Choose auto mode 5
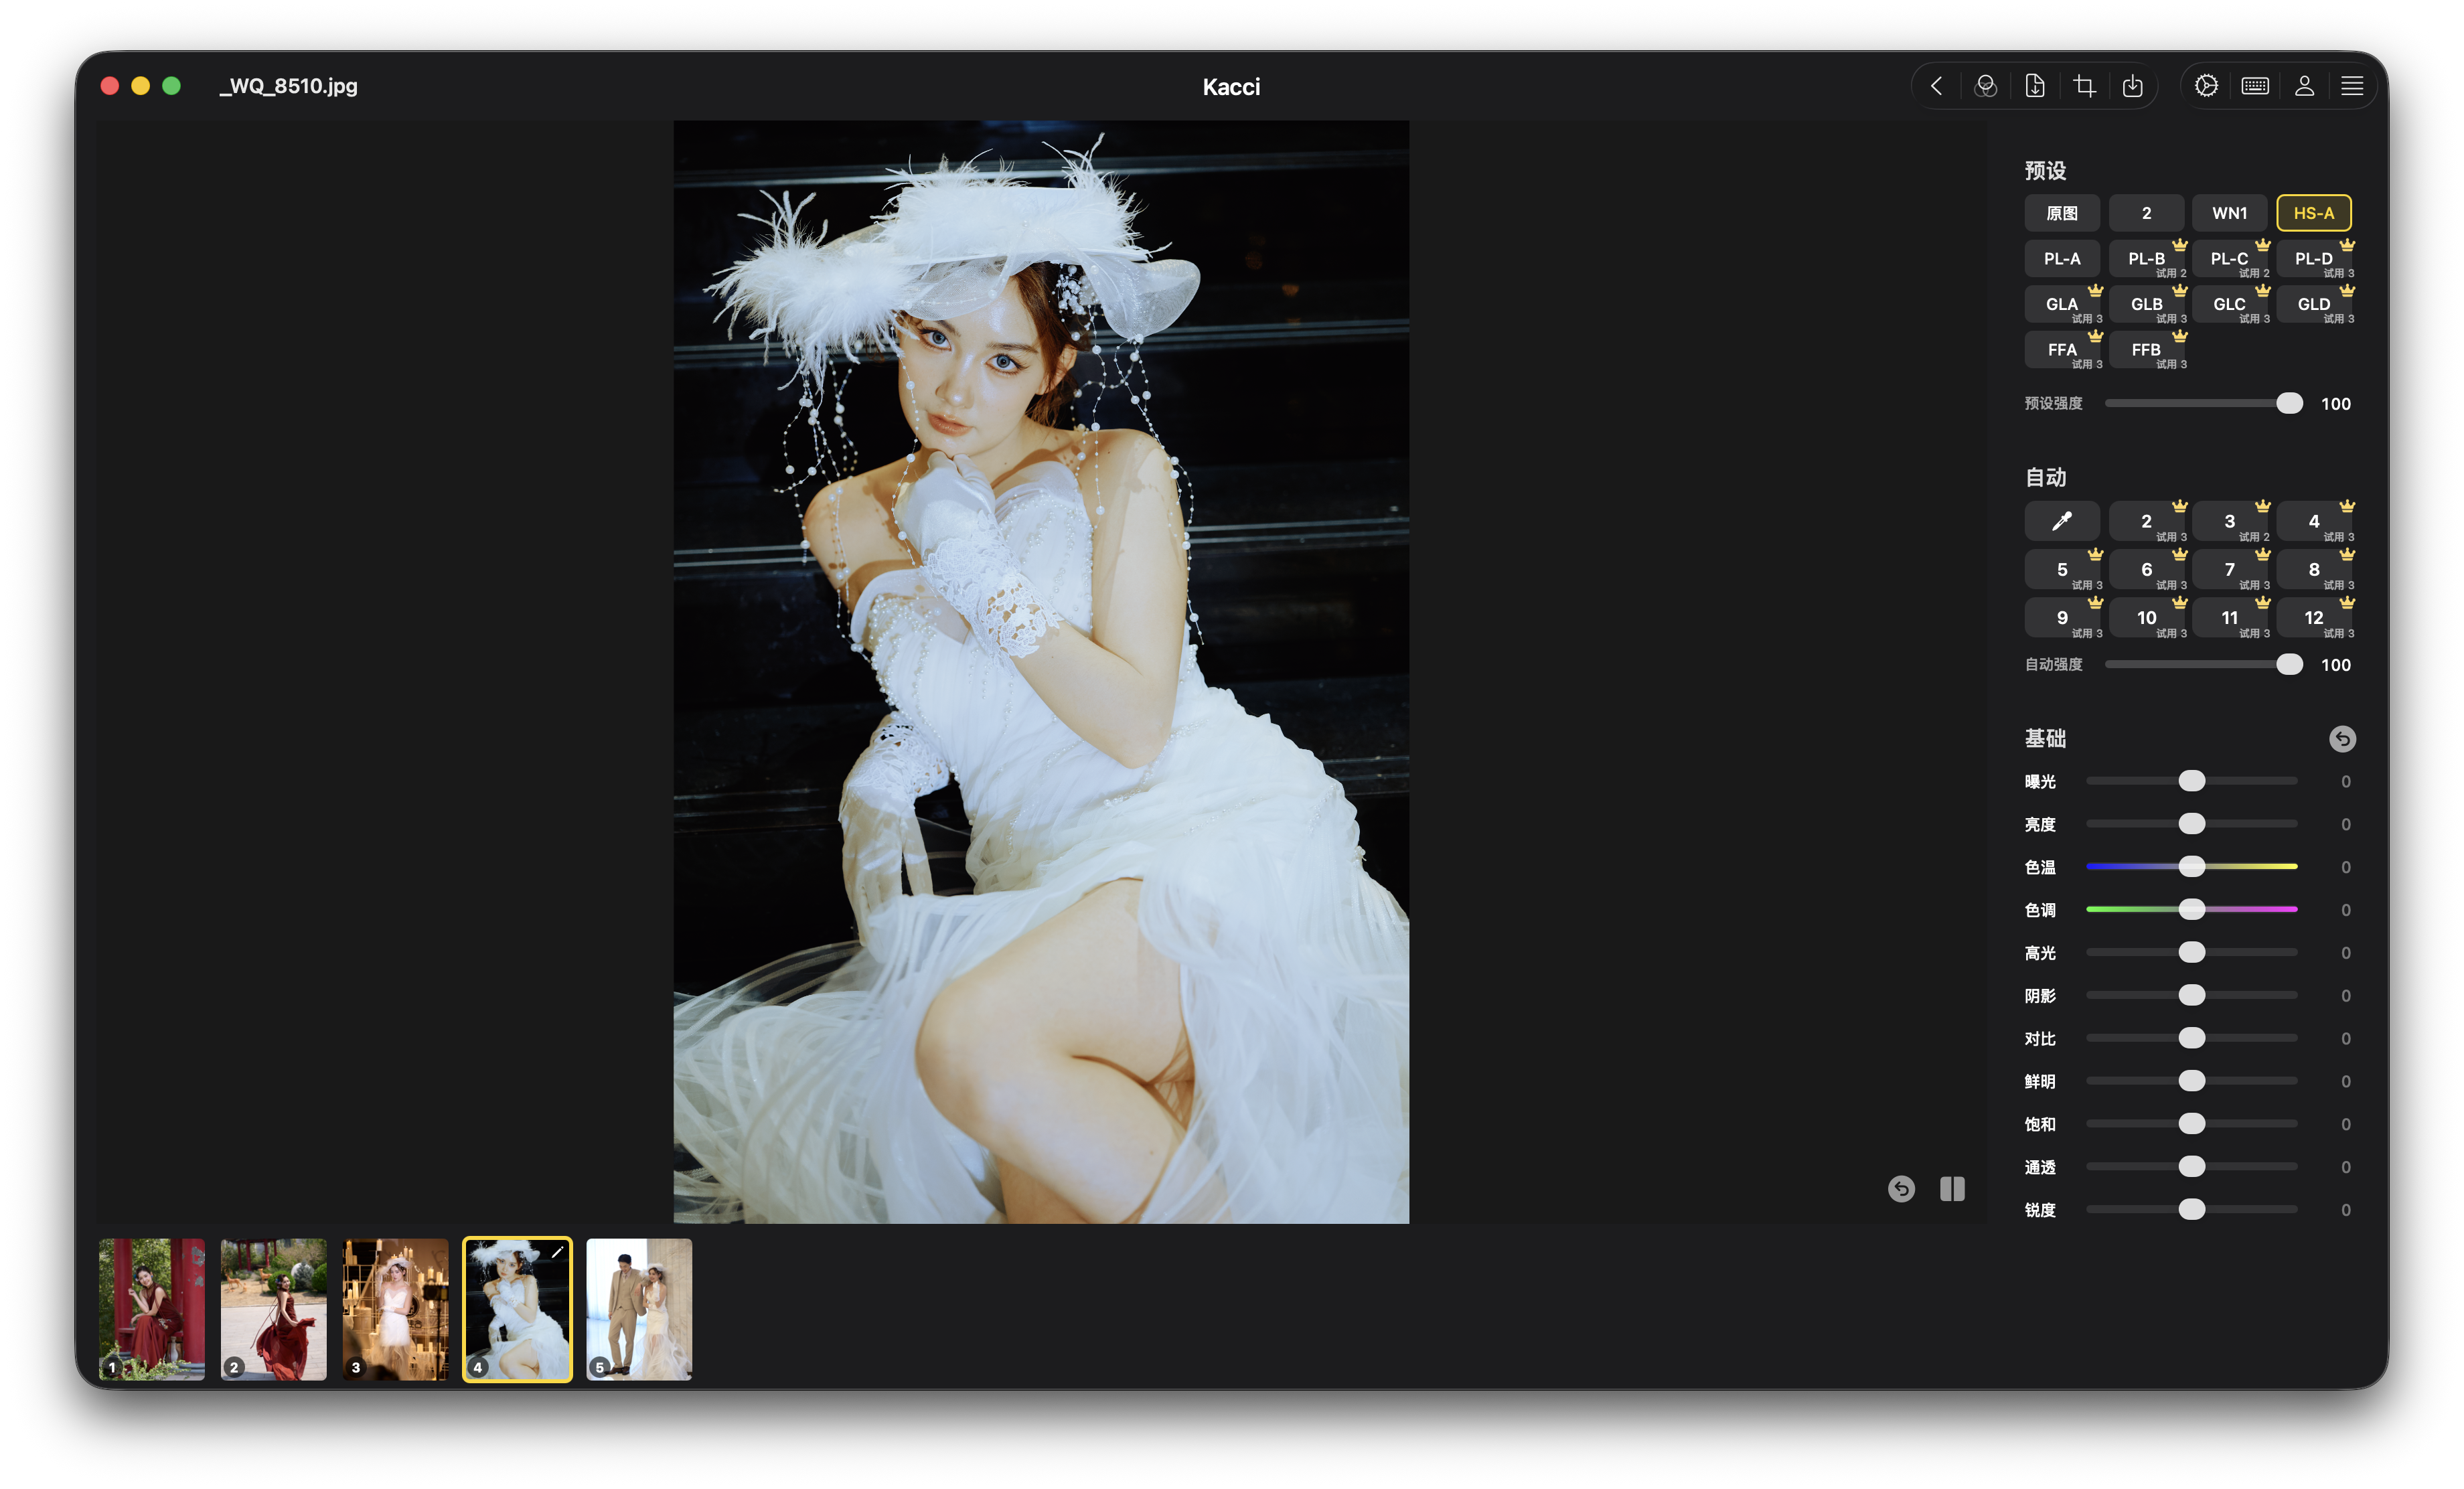2464x1489 pixels. click(x=2061, y=570)
